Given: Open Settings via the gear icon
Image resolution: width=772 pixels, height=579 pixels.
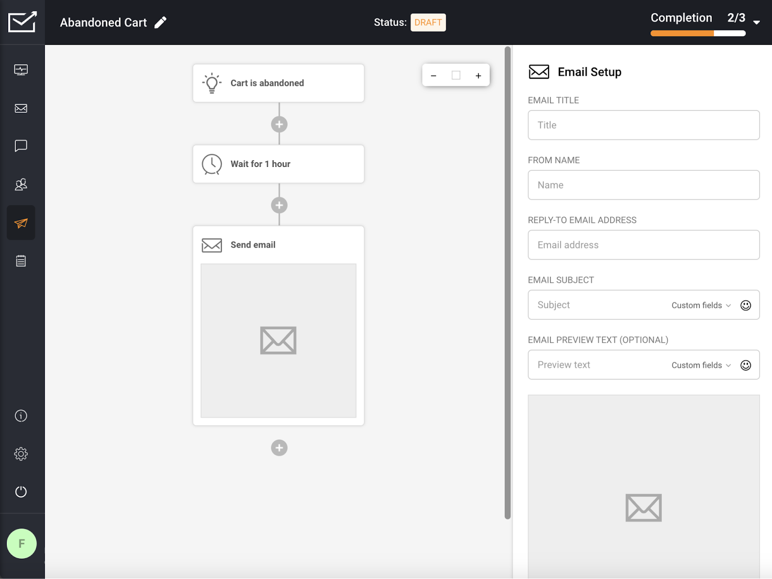Looking at the screenshot, I should pos(21,454).
